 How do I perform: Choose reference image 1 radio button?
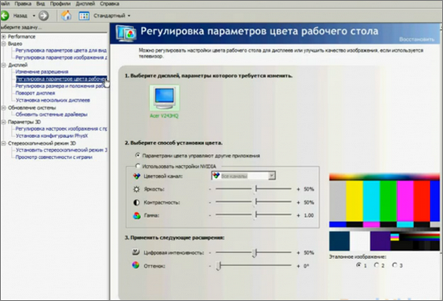pyautogui.click(x=358, y=265)
